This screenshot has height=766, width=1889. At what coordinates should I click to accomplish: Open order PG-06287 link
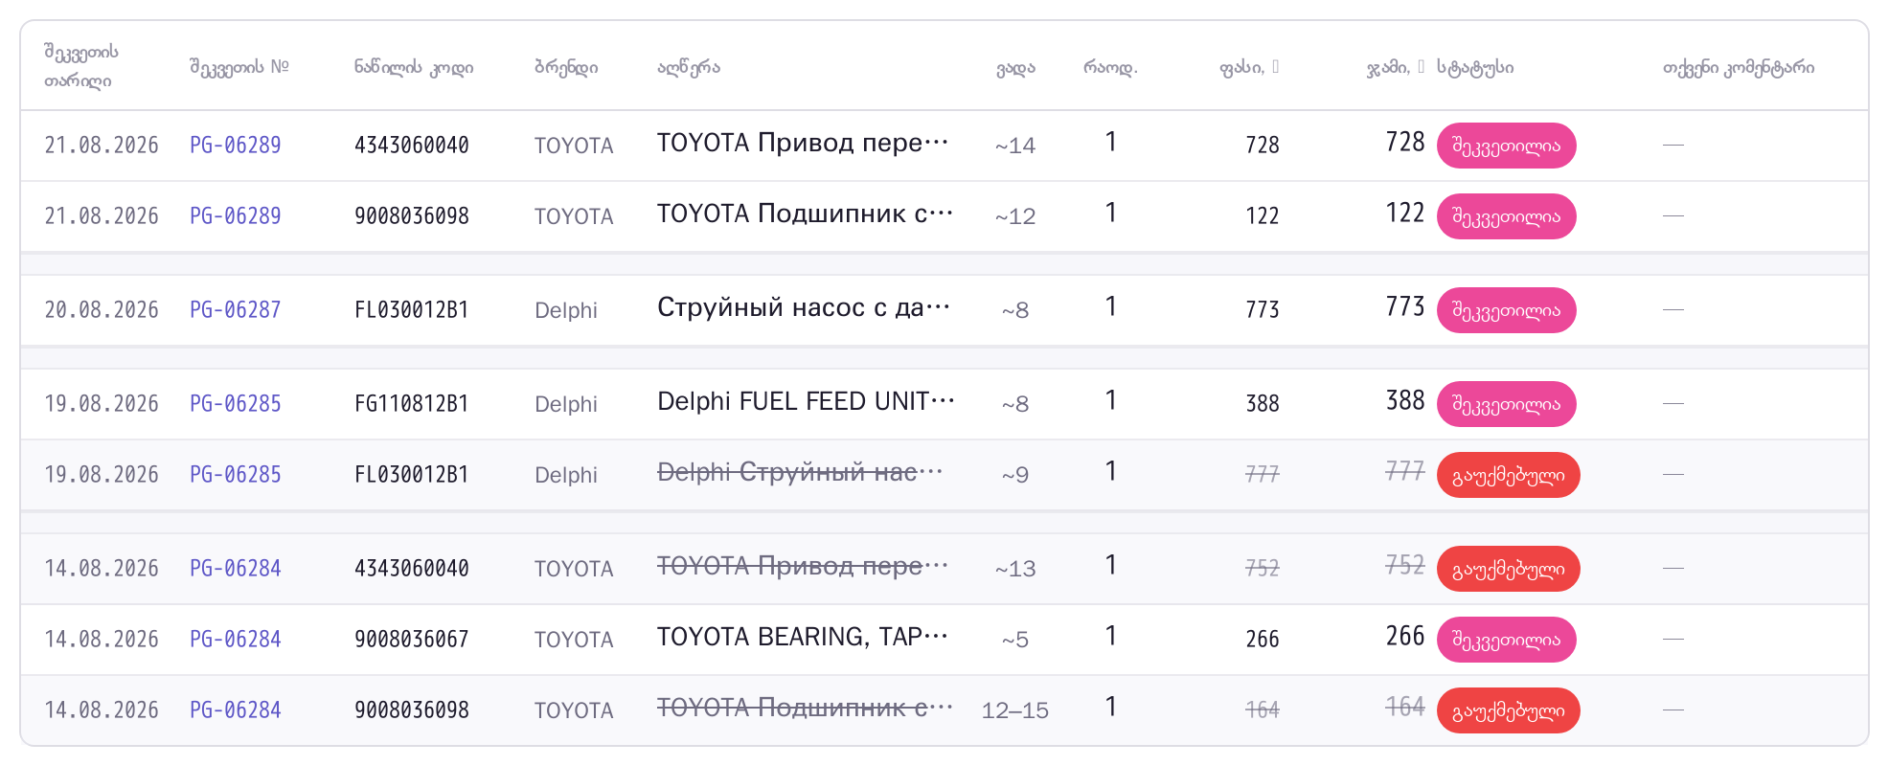click(235, 310)
